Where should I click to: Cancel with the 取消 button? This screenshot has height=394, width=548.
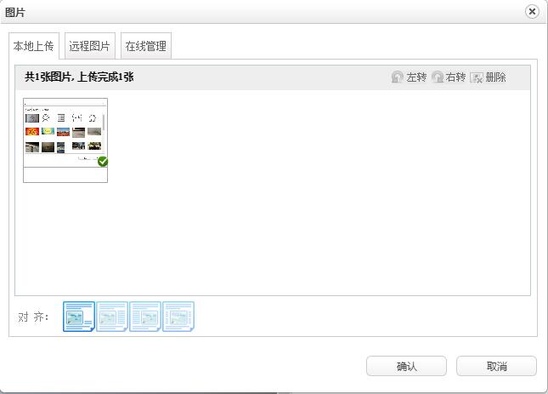point(497,366)
